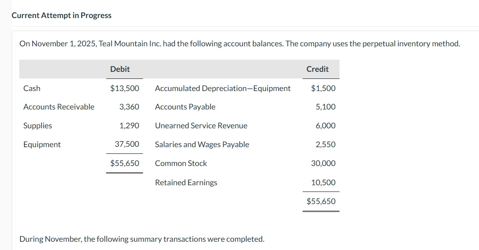Click the 'Debit' column header
The width and height of the screenshot is (479, 250).
120,69
